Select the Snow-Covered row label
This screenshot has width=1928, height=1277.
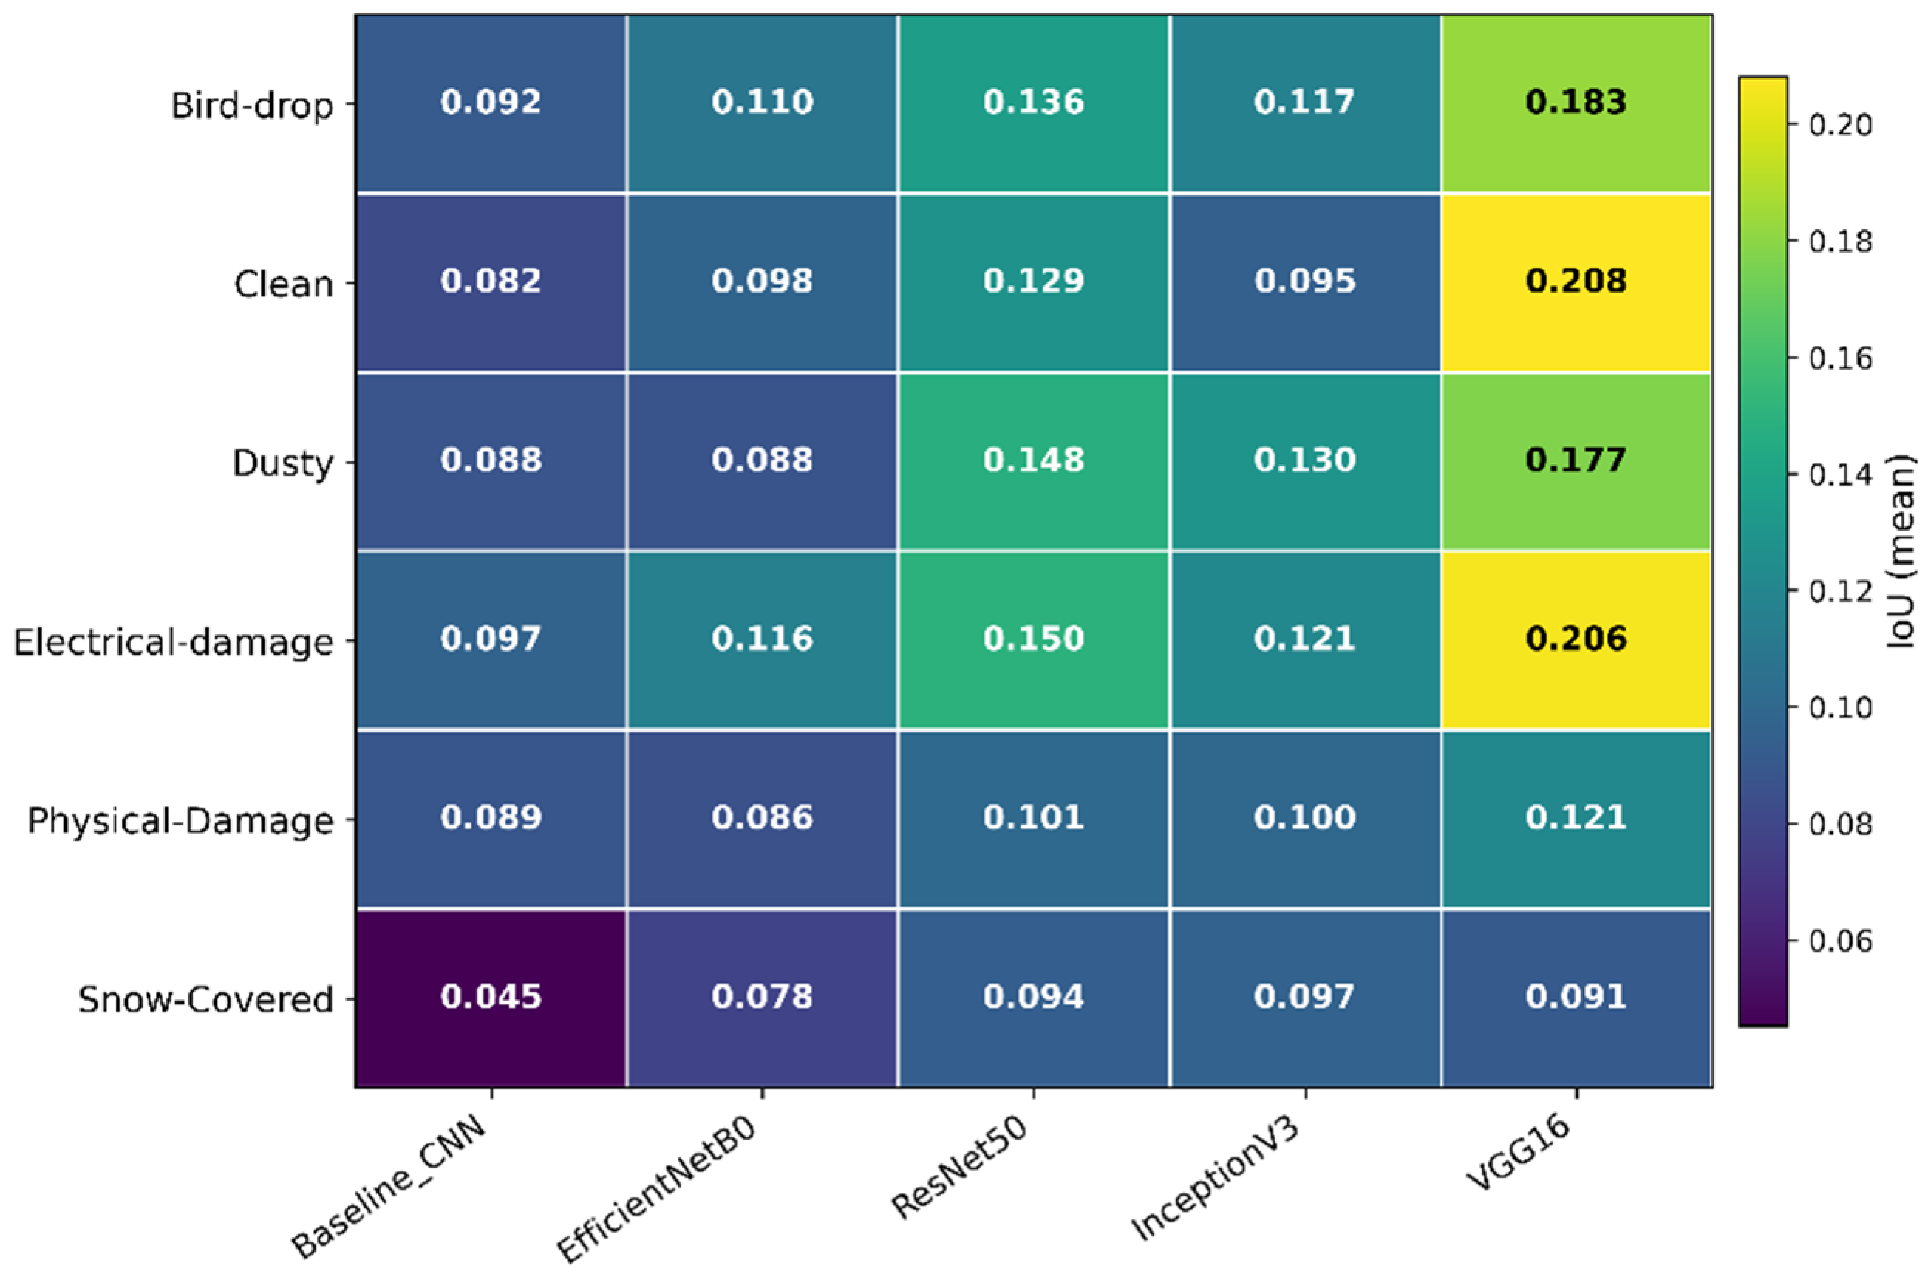(x=206, y=999)
